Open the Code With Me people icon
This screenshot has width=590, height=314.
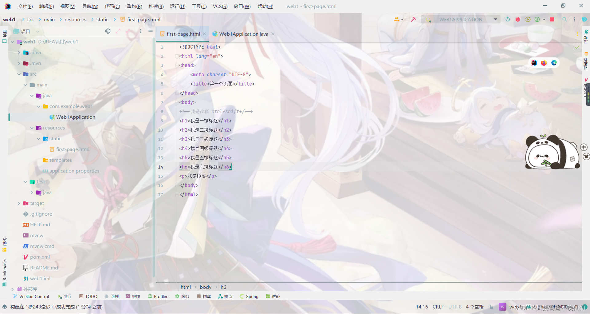tap(397, 19)
